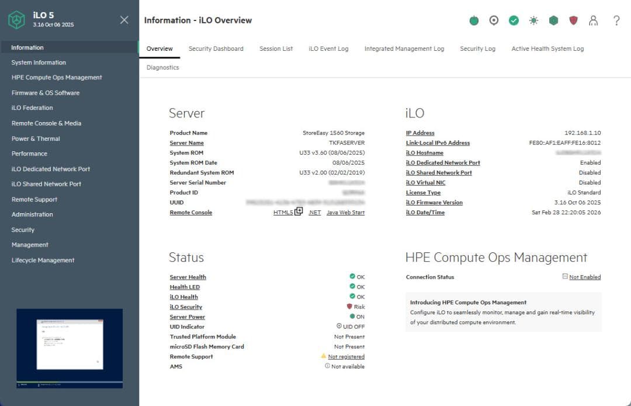
Task: Click the License Type link
Action: coord(423,193)
